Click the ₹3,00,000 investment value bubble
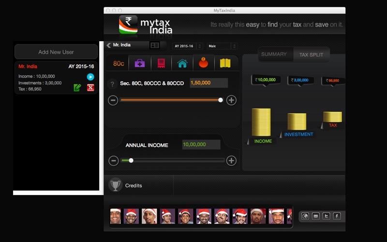The height and width of the screenshot is (242, 387). (x=300, y=80)
